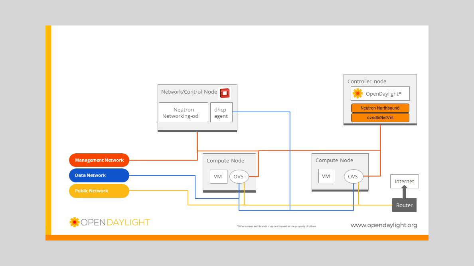Click the OpenDaylight sun icon in Controller node
The height and width of the screenshot is (266, 474).
pos(357,94)
